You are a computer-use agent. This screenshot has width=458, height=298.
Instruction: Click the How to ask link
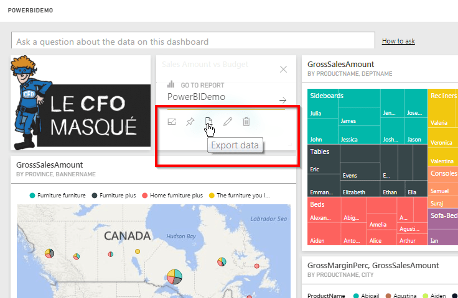point(398,42)
